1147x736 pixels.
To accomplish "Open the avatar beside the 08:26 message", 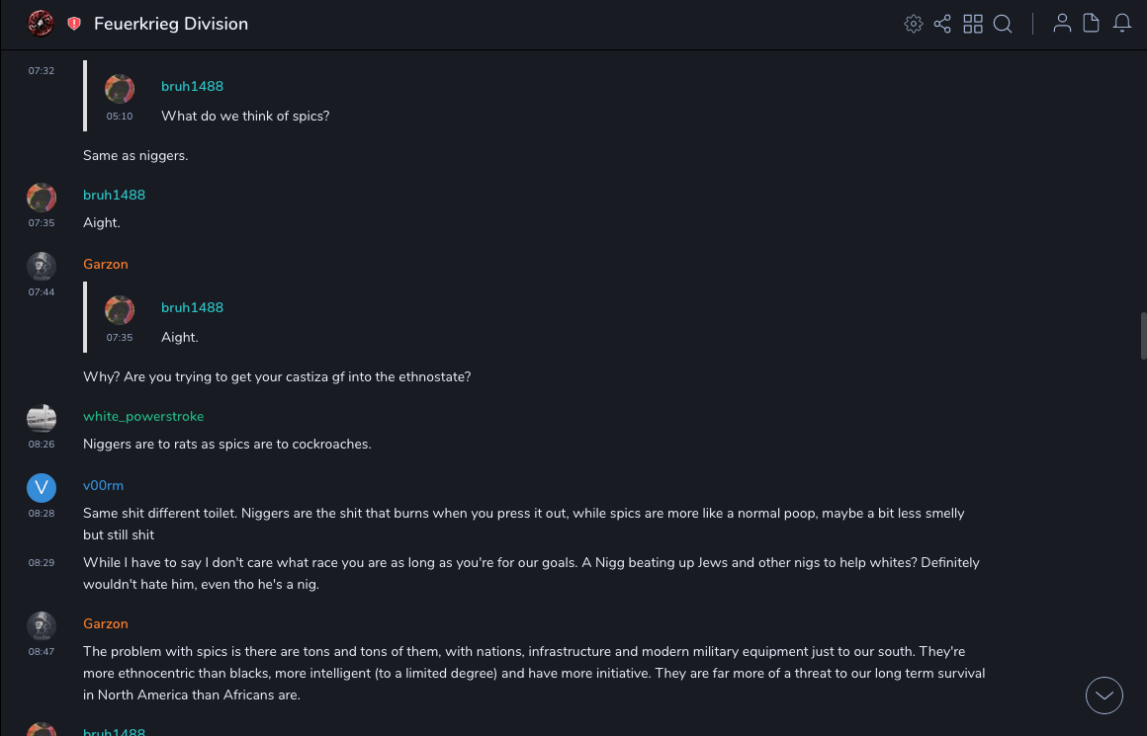I will coord(42,418).
